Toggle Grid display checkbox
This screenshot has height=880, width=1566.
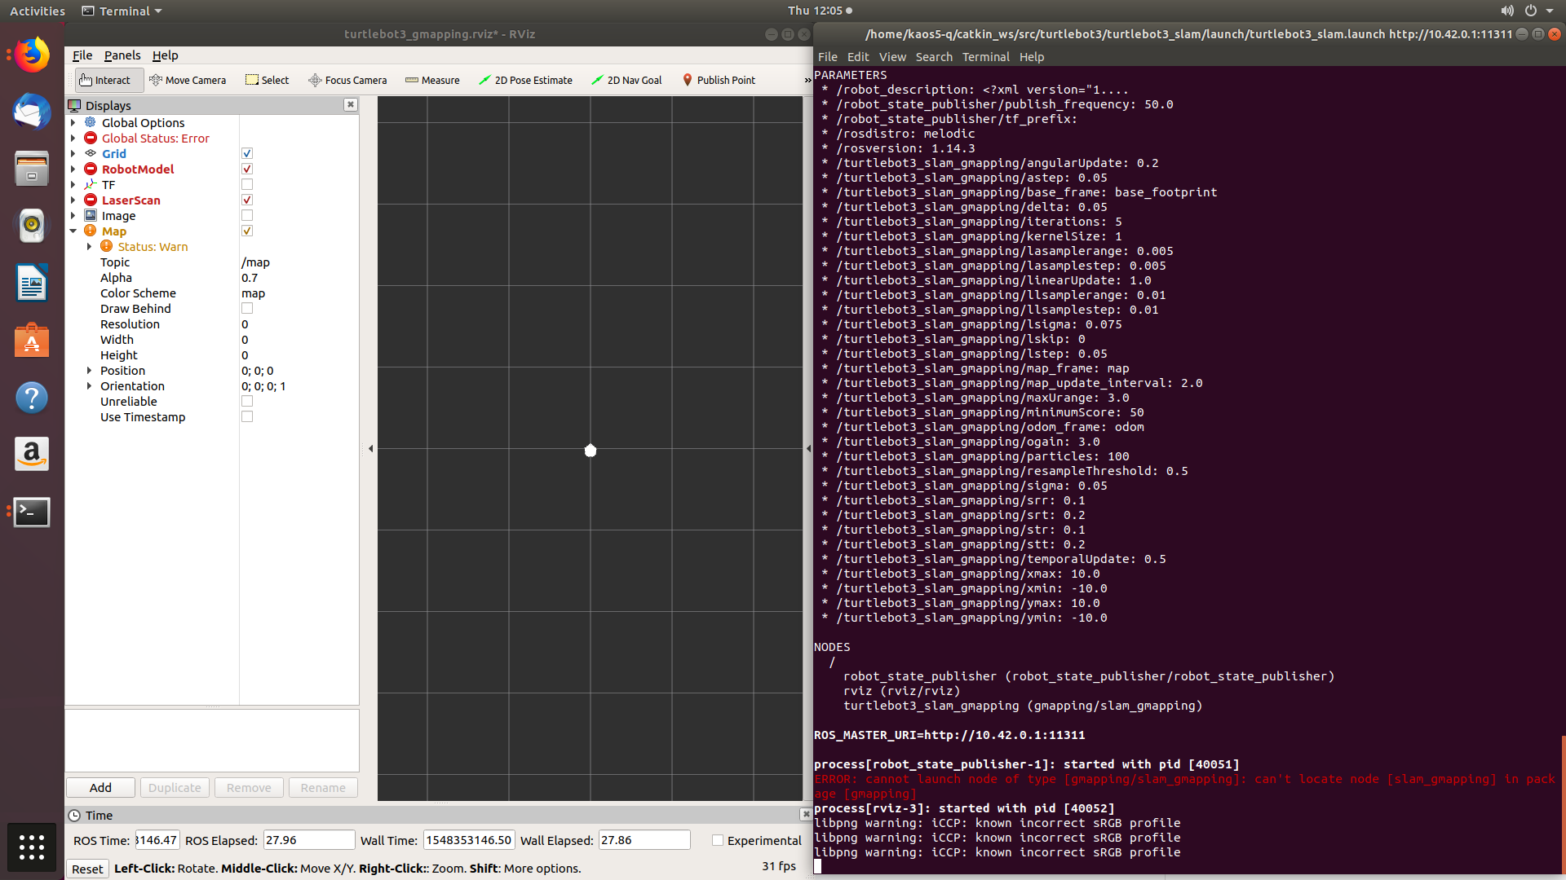[246, 154]
